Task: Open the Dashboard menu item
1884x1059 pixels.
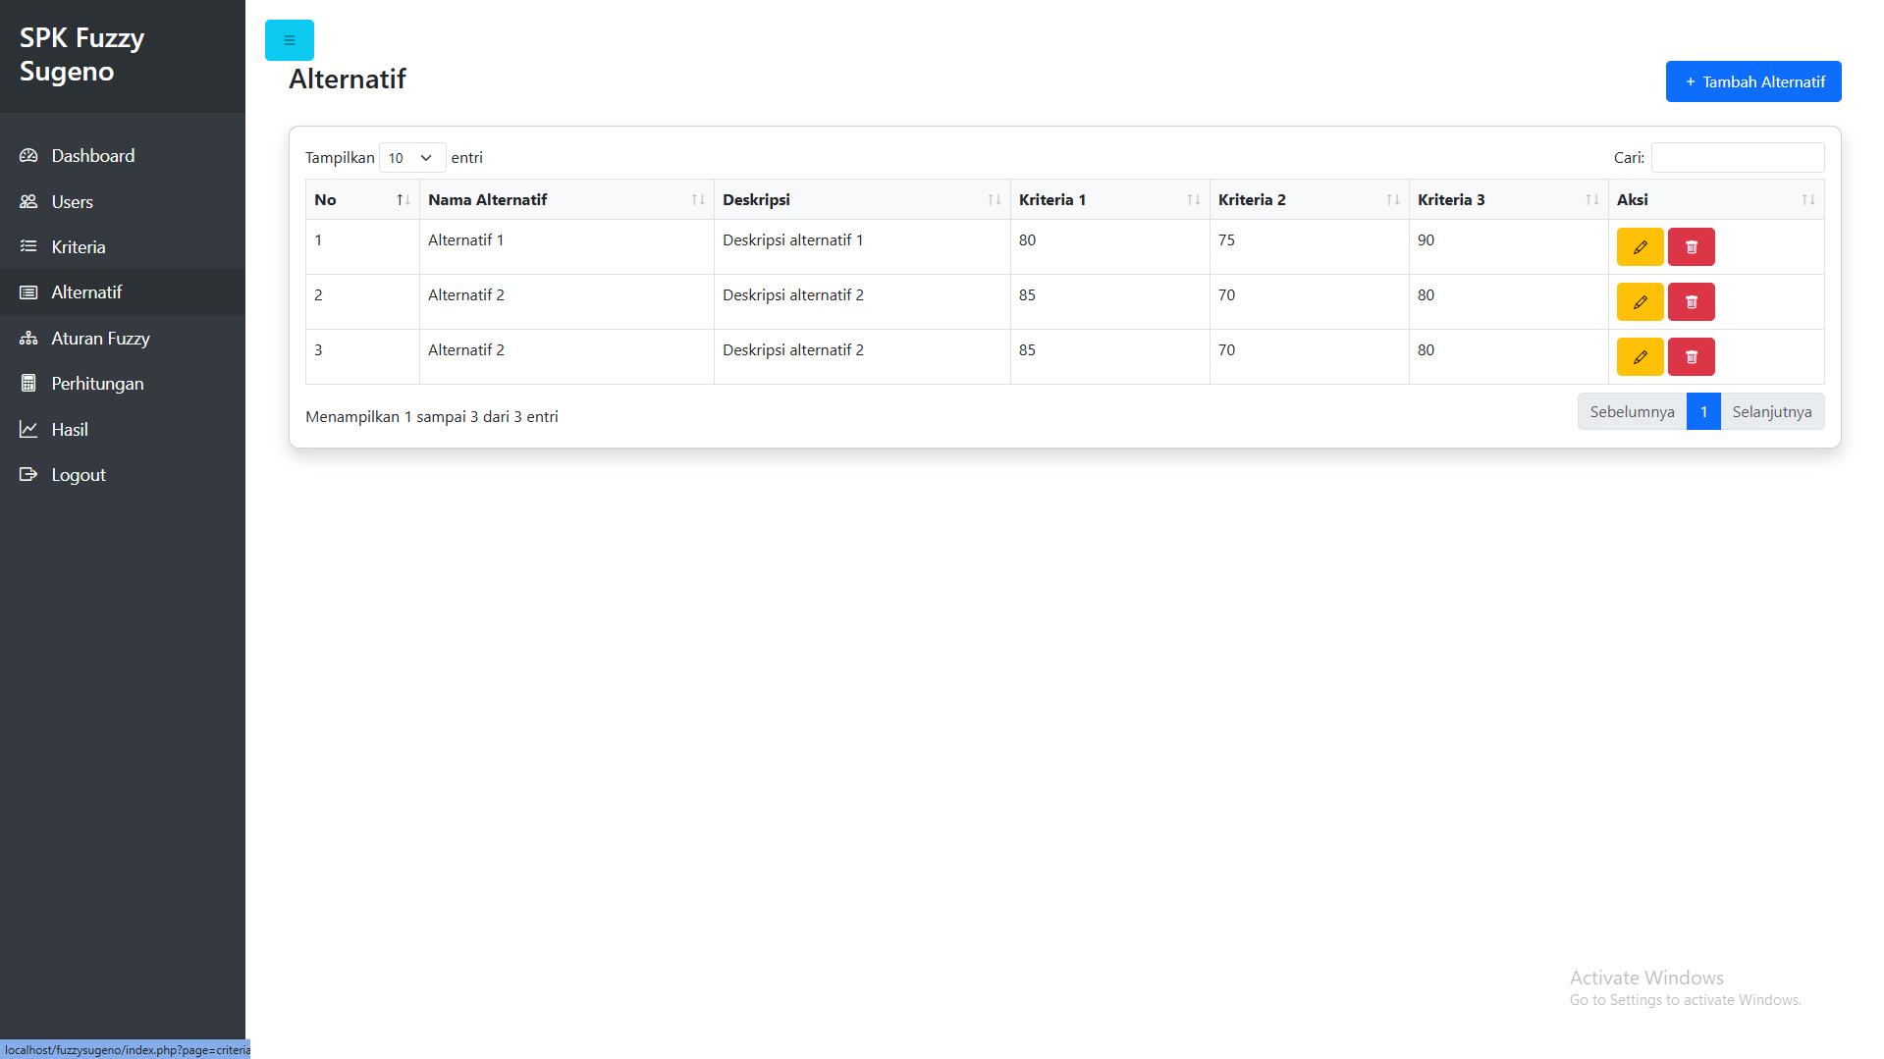Action: click(x=123, y=156)
